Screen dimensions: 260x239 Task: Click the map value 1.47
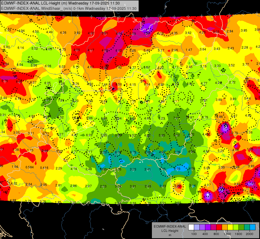pyautogui.click(x=189, y=50)
